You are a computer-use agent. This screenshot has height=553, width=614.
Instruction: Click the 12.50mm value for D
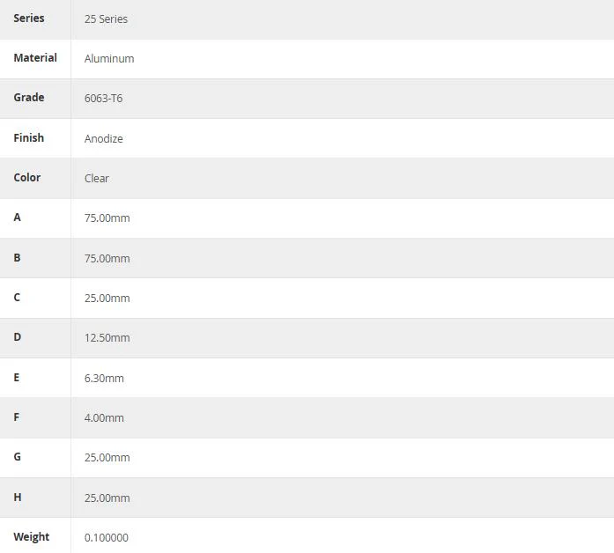pyautogui.click(x=107, y=338)
